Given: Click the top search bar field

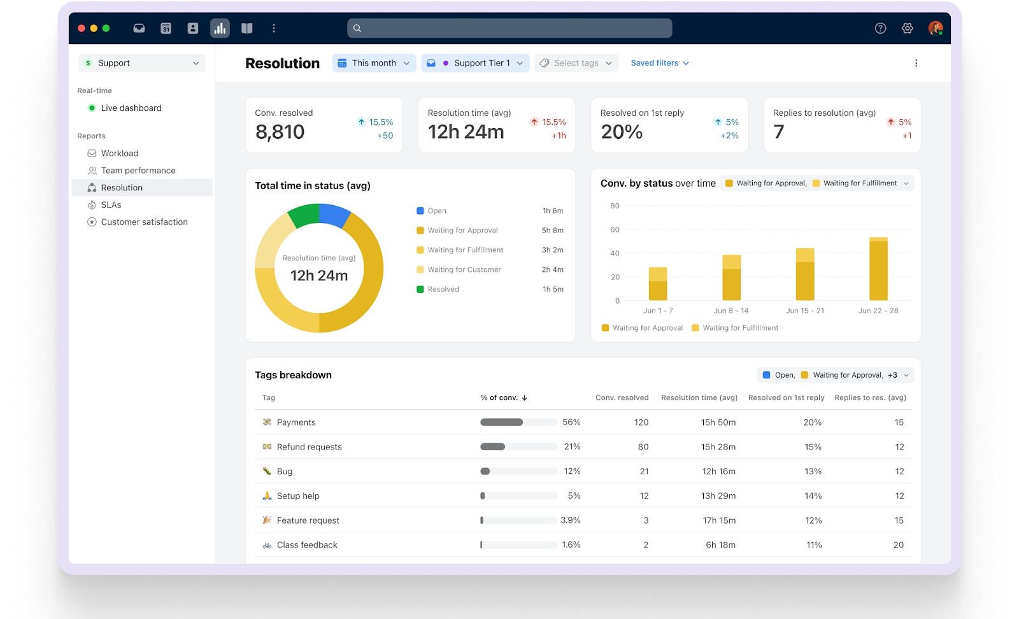Looking at the screenshot, I should click(x=509, y=28).
